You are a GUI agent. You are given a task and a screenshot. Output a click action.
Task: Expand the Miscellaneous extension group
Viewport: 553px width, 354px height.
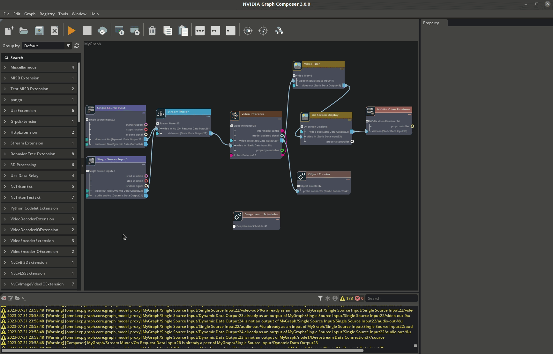[x=5, y=67]
